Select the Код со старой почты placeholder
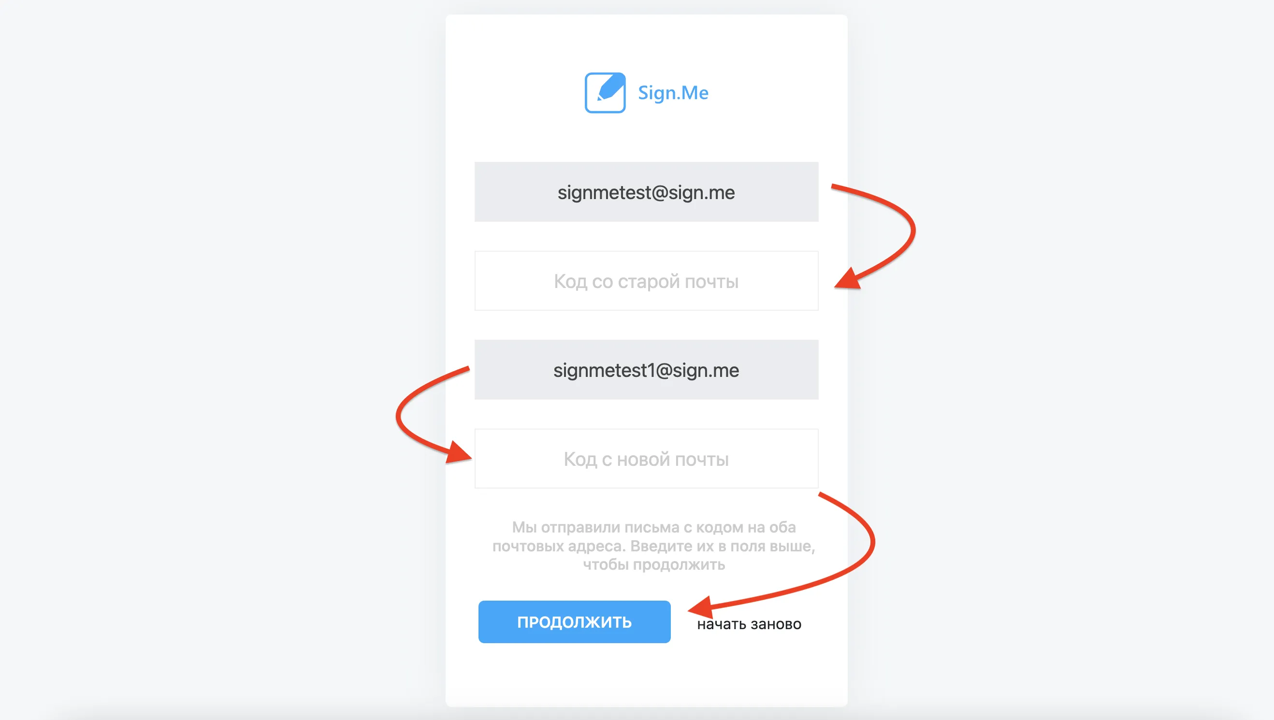The image size is (1274, 720). tap(646, 281)
